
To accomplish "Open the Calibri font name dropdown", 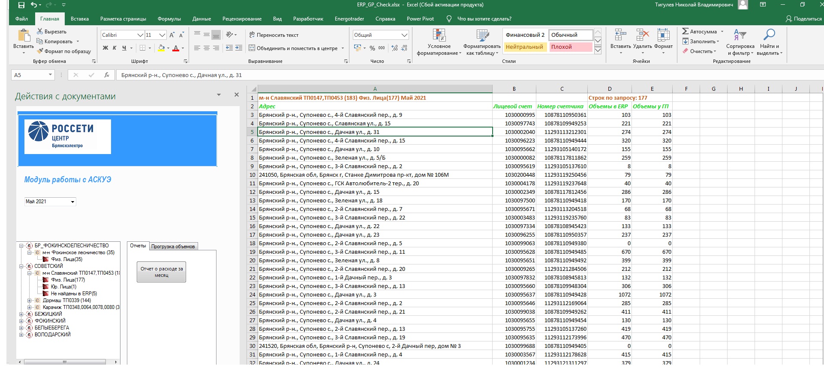I will pos(140,35).
